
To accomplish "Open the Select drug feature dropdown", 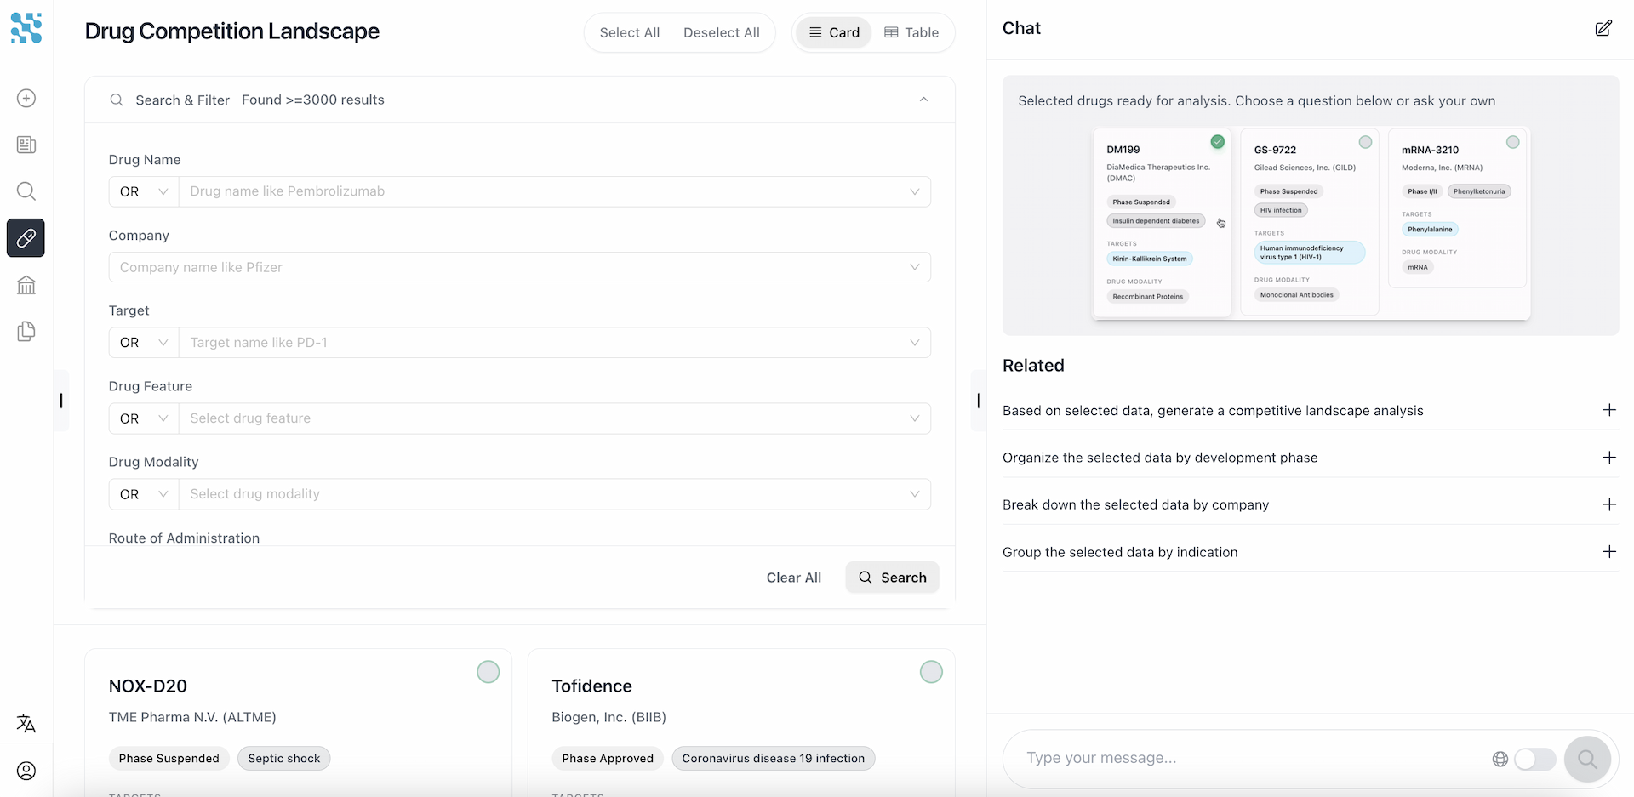I will [x=555, y=418].
